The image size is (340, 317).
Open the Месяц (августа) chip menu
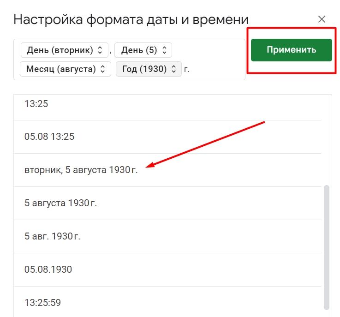click(x=61, y=69)
